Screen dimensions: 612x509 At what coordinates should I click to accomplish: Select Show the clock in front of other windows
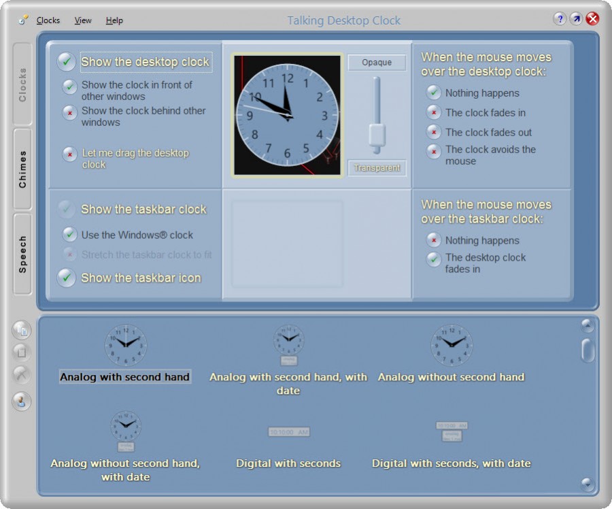69,86
